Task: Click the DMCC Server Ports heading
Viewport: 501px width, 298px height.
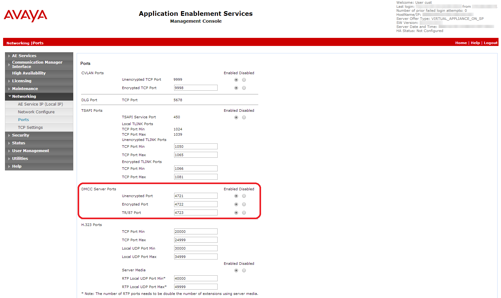Action: click(x=99, y=189)
